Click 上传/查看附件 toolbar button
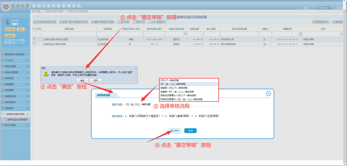Image resolution: width=347 pixels, height=166 pixels. (x=157, y=22)
